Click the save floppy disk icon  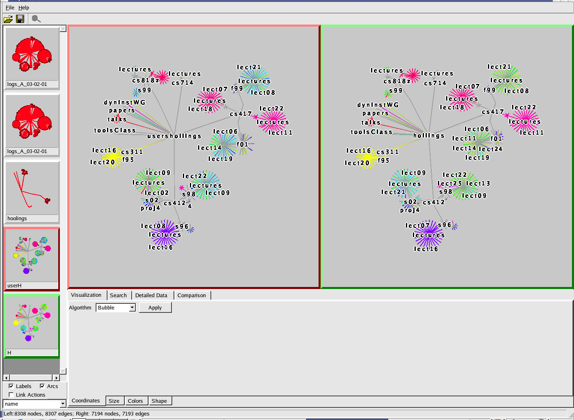click(20, 19)
